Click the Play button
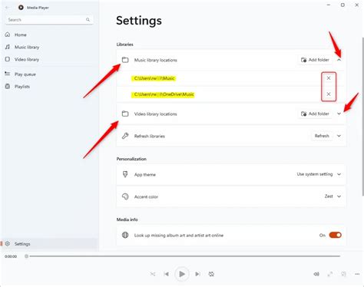364x287 pixels. pos(182,274)
